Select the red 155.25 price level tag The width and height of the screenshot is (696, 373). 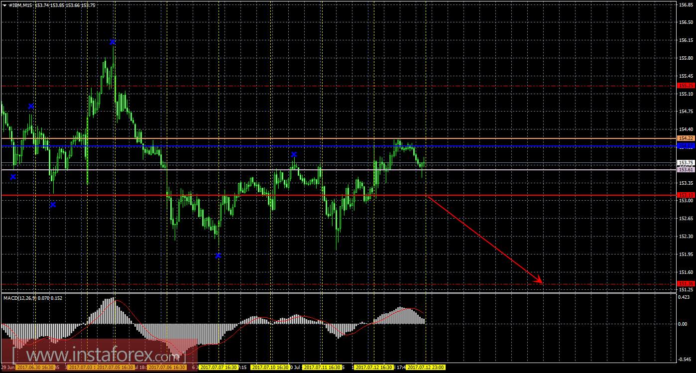(x=686, y=86)
